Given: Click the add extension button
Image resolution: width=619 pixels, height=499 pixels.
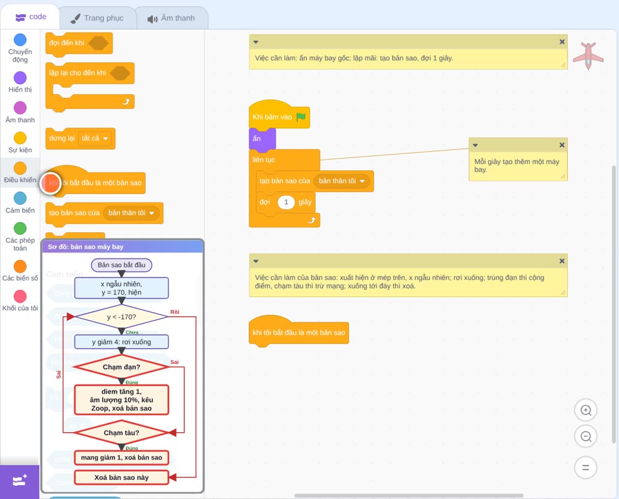Looking at the screenshot, I should point(20,481).
